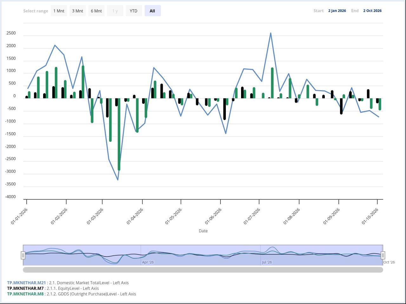Edit the Start date 2 Jan 2026
Viewport: 406px width, 304px height.
(337, 11)
